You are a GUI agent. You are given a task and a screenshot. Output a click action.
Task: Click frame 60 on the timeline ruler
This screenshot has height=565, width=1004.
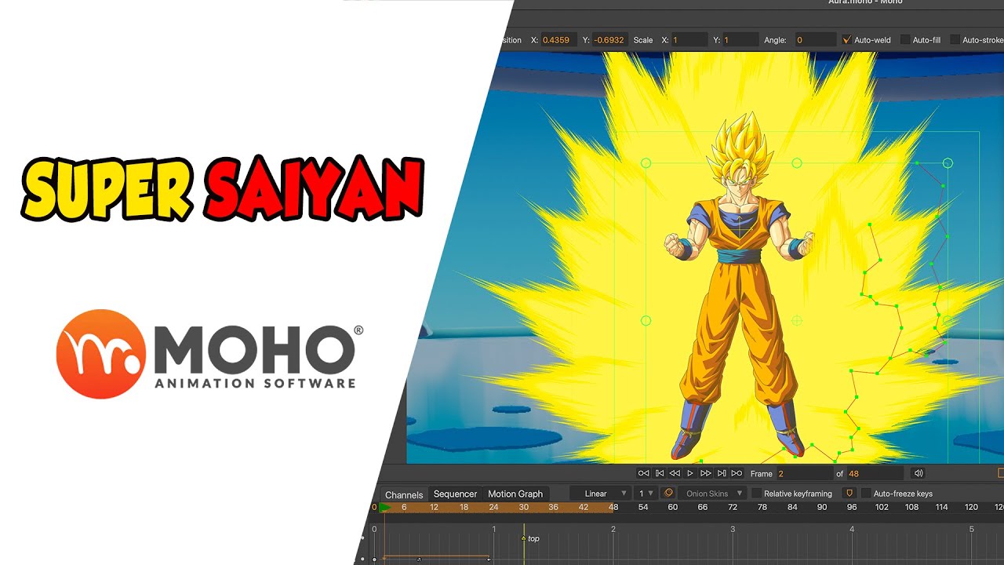coord(672,508)
